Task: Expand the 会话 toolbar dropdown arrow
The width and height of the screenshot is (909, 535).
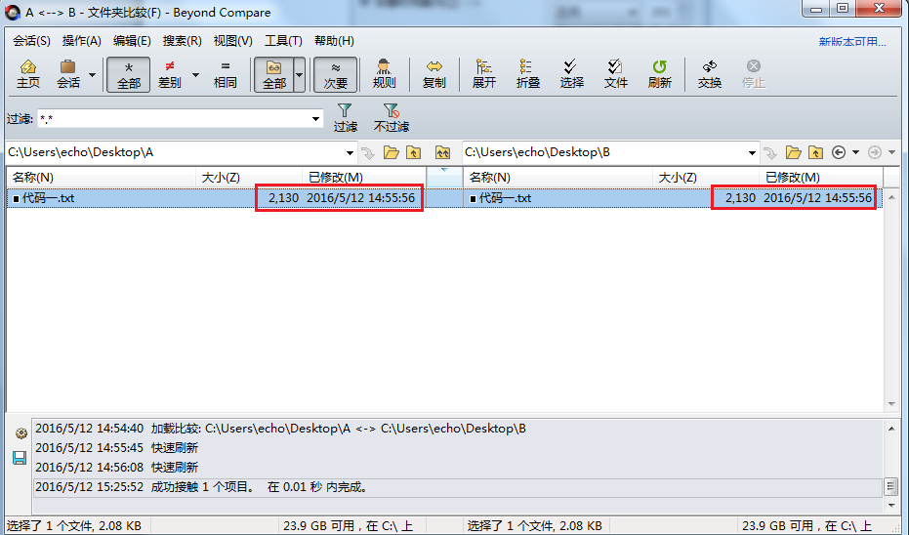Action: click(x=92, y=75)
